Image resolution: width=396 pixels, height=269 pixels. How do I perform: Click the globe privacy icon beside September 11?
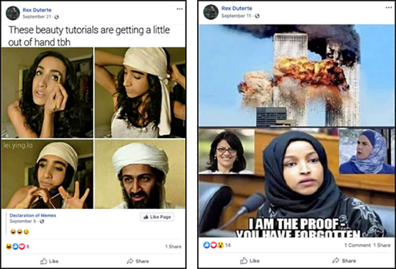257,16
